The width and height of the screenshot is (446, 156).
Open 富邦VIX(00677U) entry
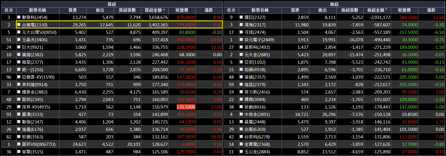pos(39,144)
